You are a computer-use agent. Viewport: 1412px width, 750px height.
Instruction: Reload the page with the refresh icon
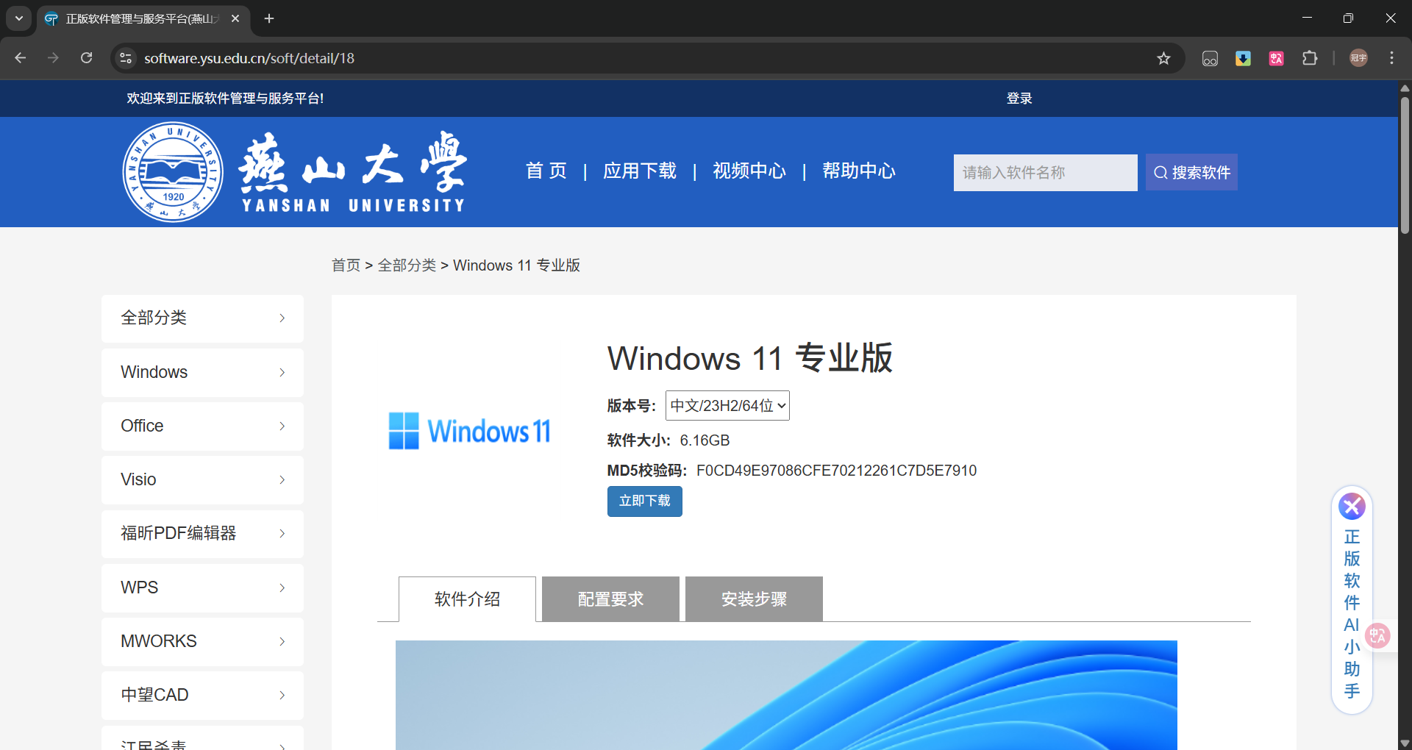tap(87, 58)
